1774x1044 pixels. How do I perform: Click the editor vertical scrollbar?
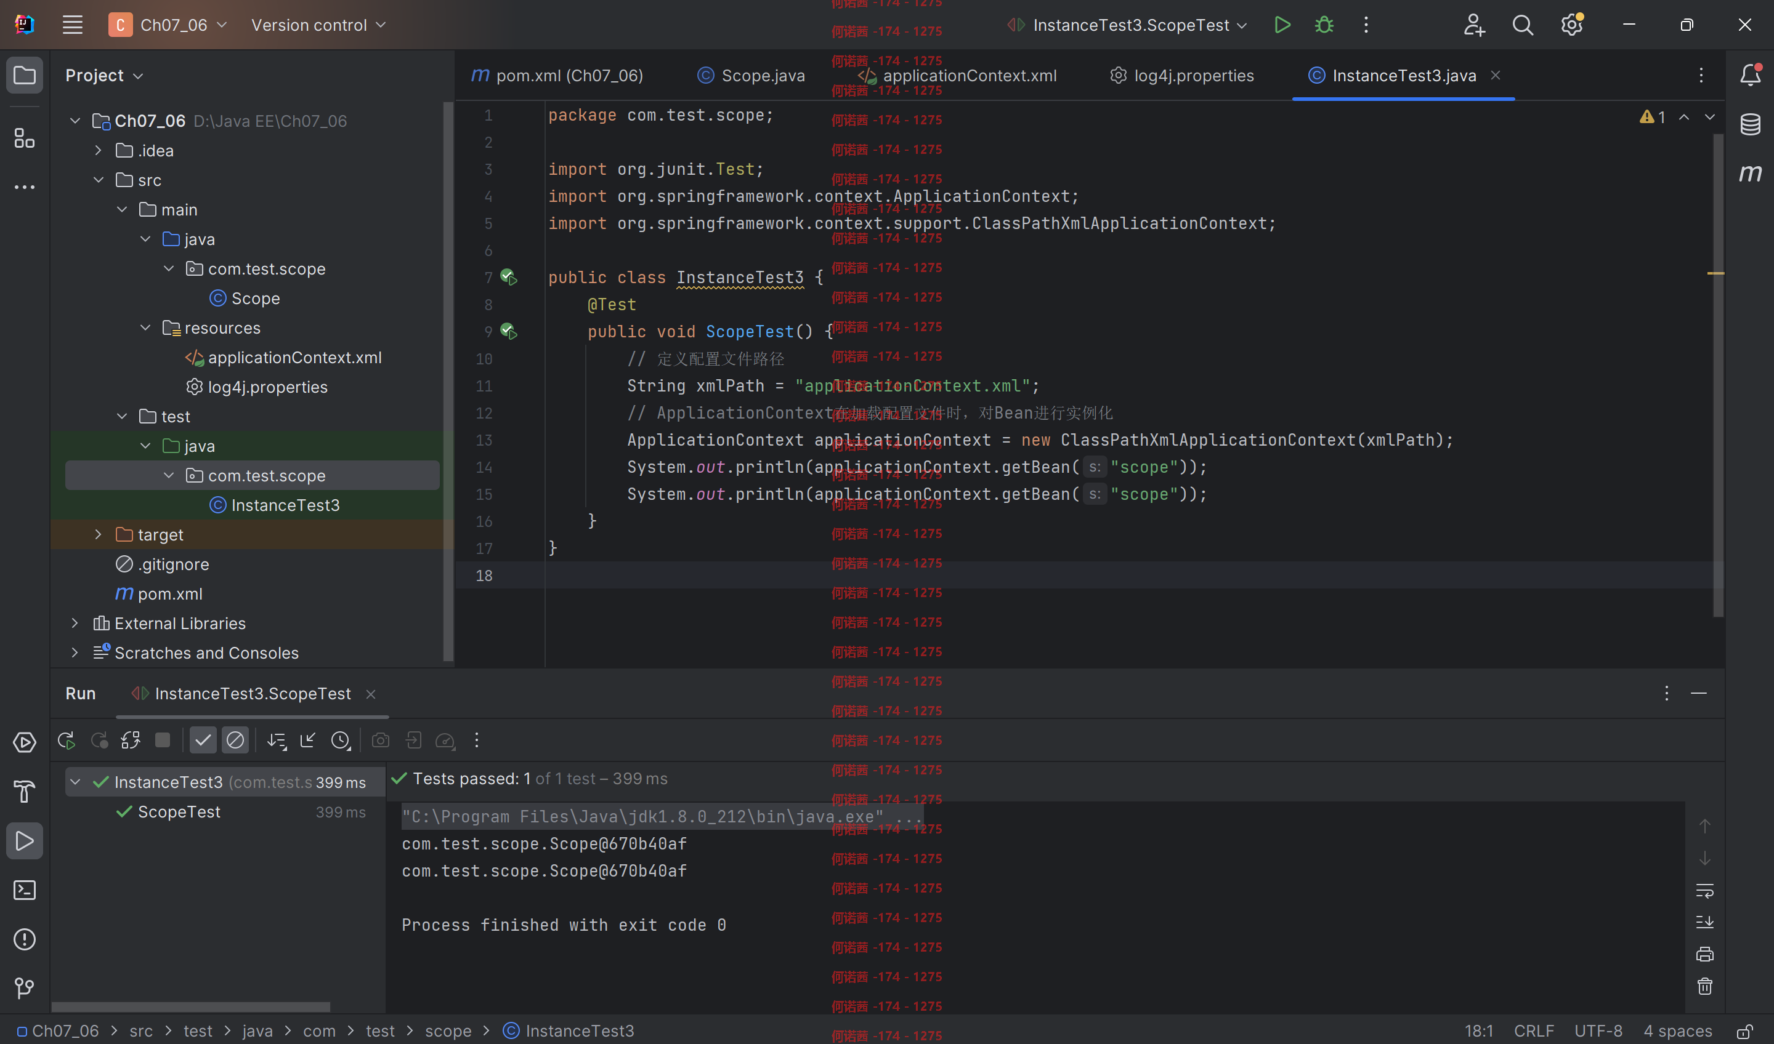click(x=1718, y=374)
